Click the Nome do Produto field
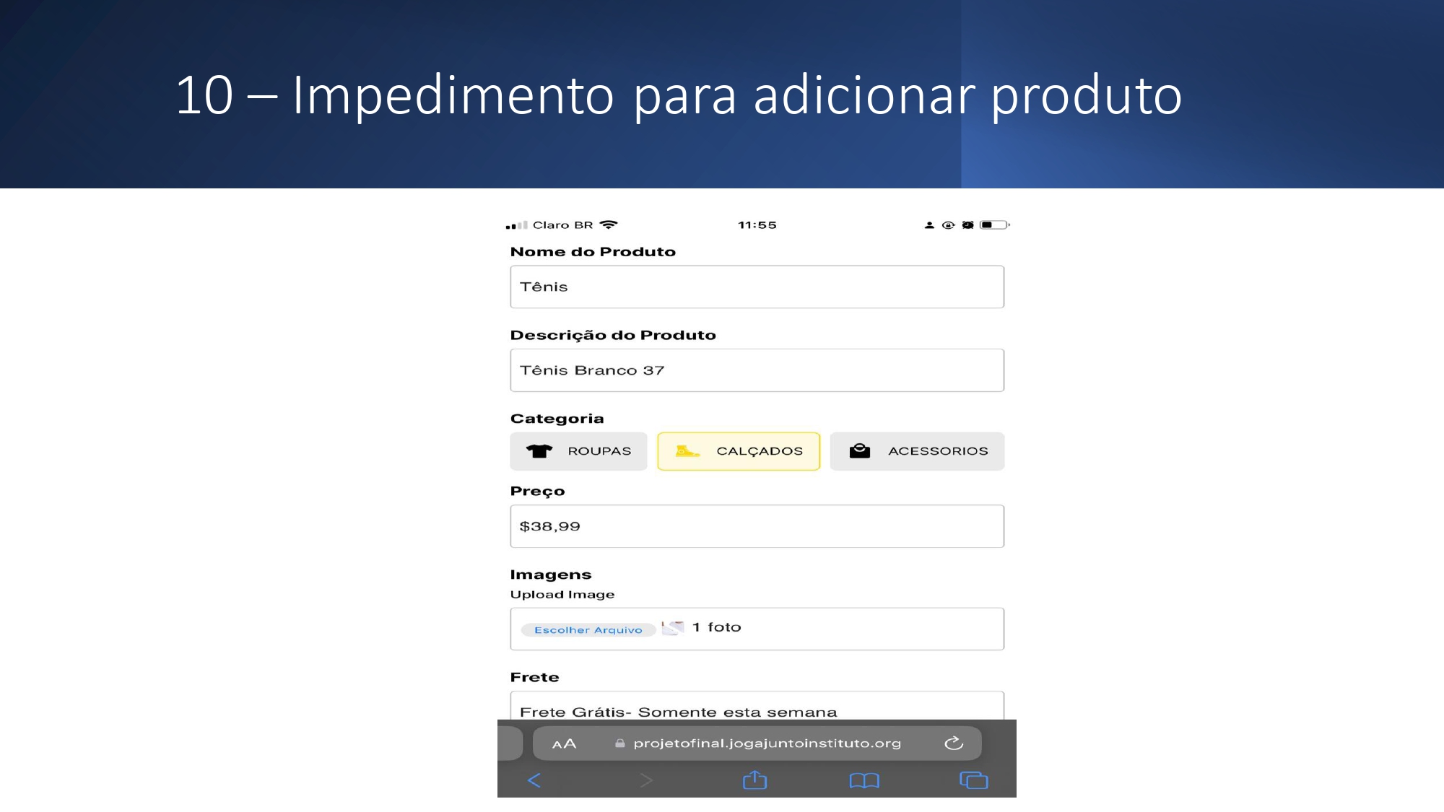The width and height of the screenshot is (1444, 812). coord(757,287)
